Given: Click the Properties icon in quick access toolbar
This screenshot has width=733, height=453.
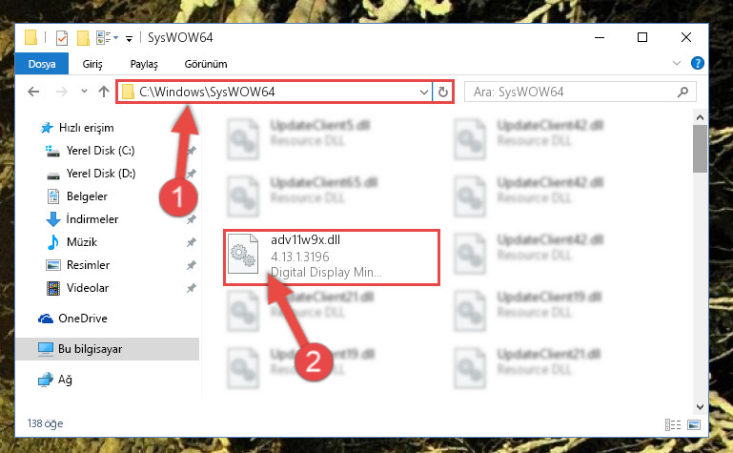Looking at the screenshot, I should 62,37.
